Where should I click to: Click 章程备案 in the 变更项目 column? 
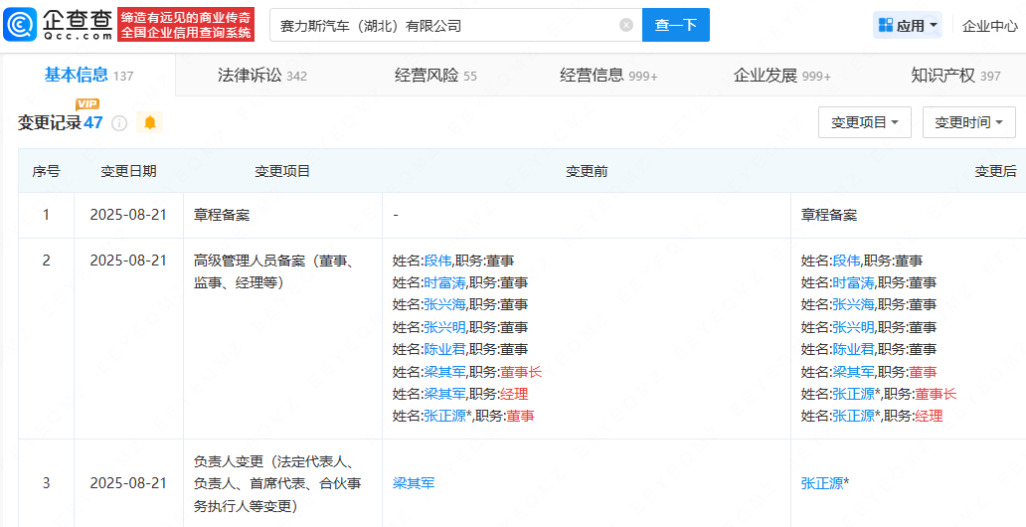[222, 215]
